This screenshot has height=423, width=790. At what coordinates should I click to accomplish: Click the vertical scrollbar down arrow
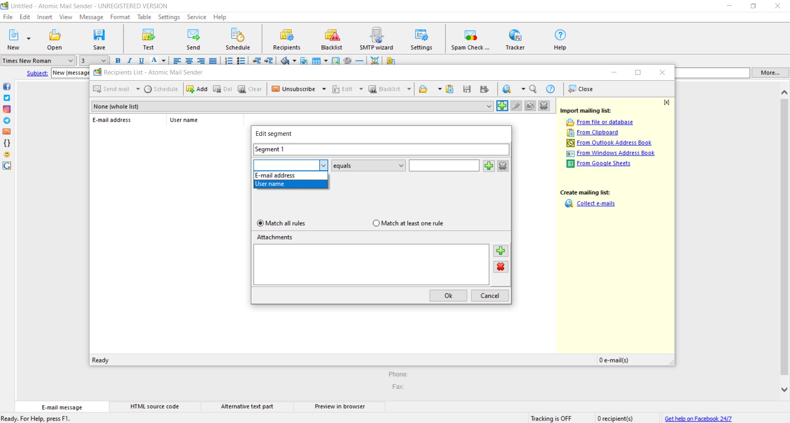[784, 389]
